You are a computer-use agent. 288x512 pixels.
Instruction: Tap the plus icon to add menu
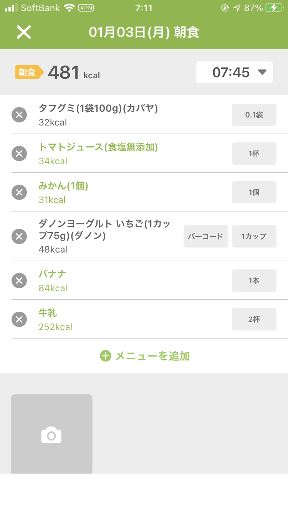click(x=105, y=356)
